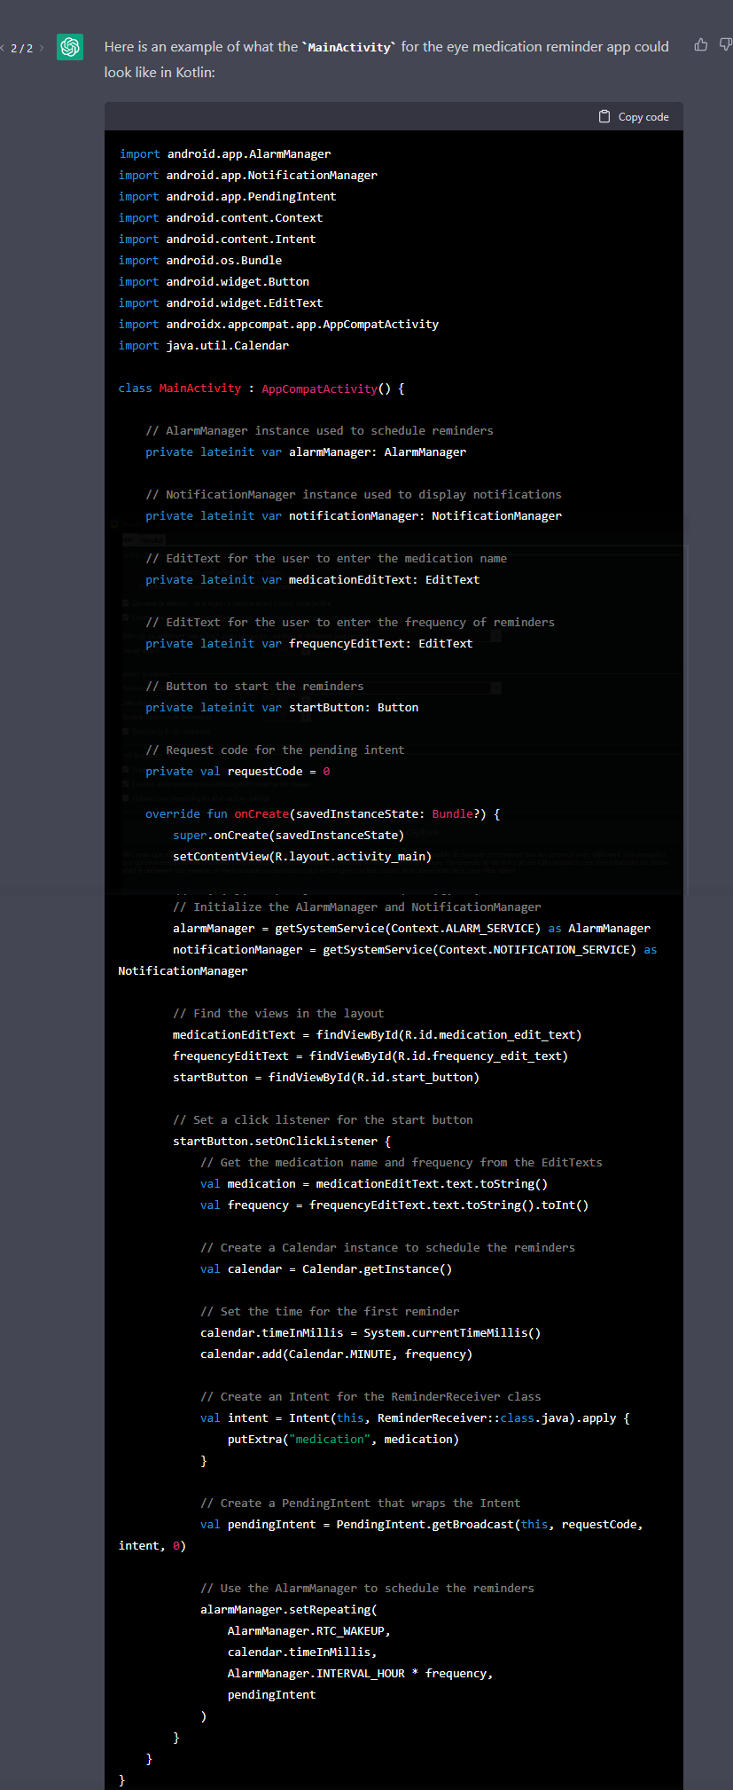The image size is (733, 1790).
Task: Click the '// Use the AlarmManager to schedule' comment
Action: point(367,1588)
